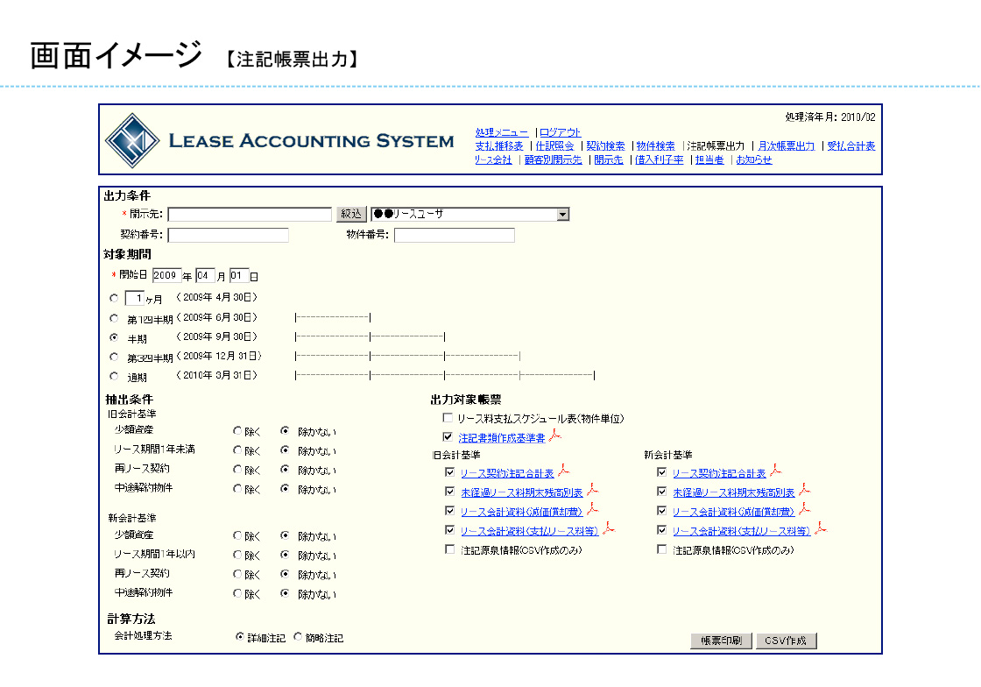Uncheck 旧会計基準 未経過リース料期末残高別表 checkbox

450,492
